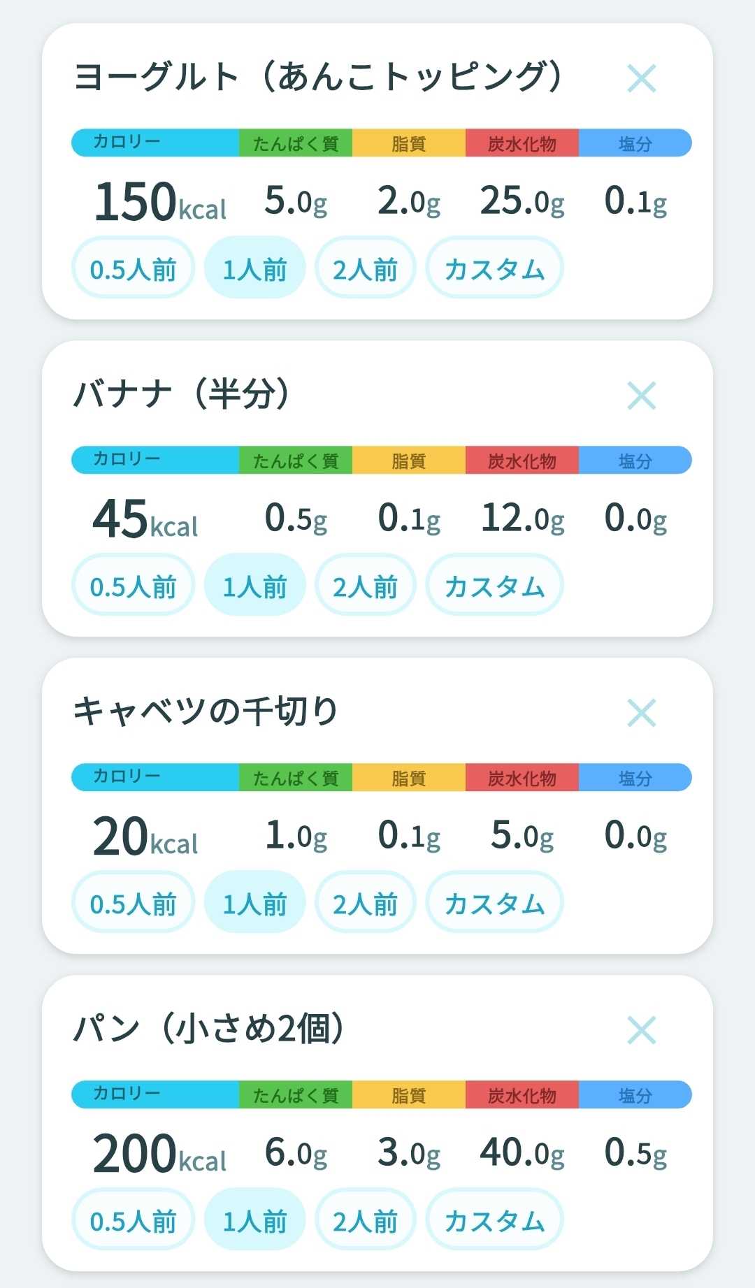Image resolution: width=755 pixels, height=1288 pixels.
Task: Remove the ヨーグルト(あんこトッピング) card with its X icon
Action: coord(641,78)
